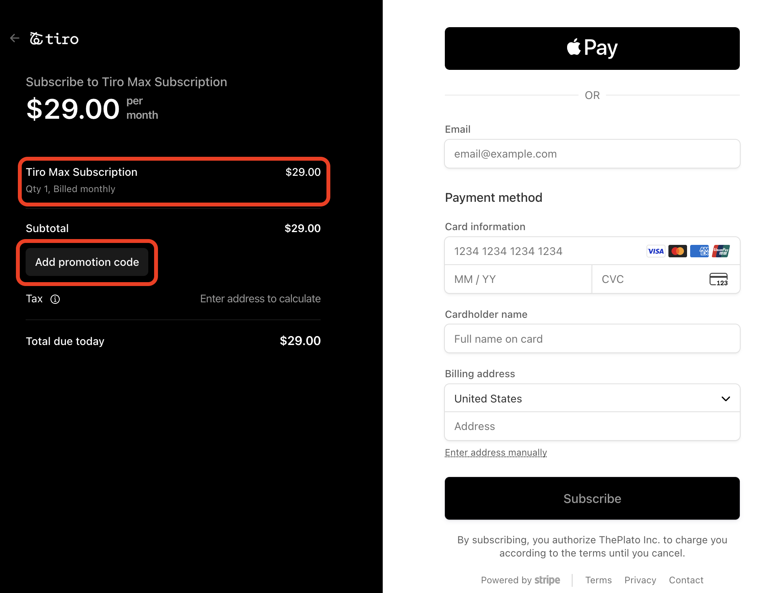Click the billing Address field
Viewport: 767px width, 593px height.
pos(592,427)
